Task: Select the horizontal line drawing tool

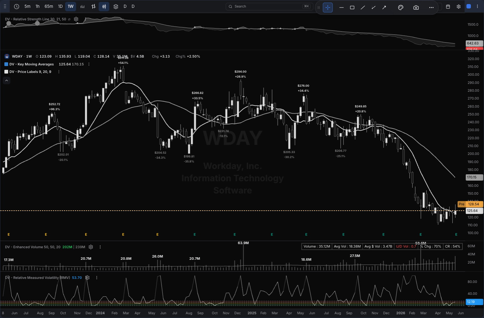Action: pyautogui.click(x=342, y=8)
